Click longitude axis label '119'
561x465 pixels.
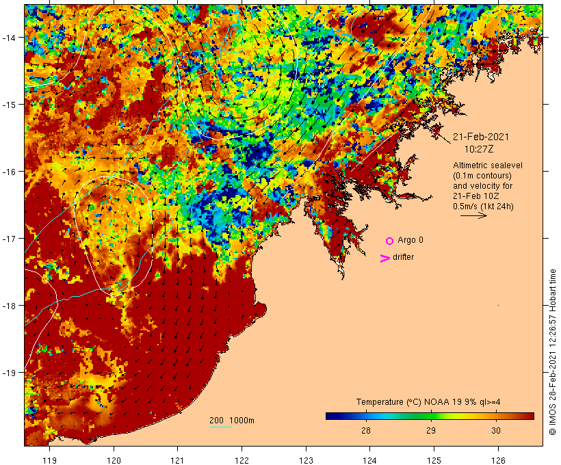tap(49, 460)
